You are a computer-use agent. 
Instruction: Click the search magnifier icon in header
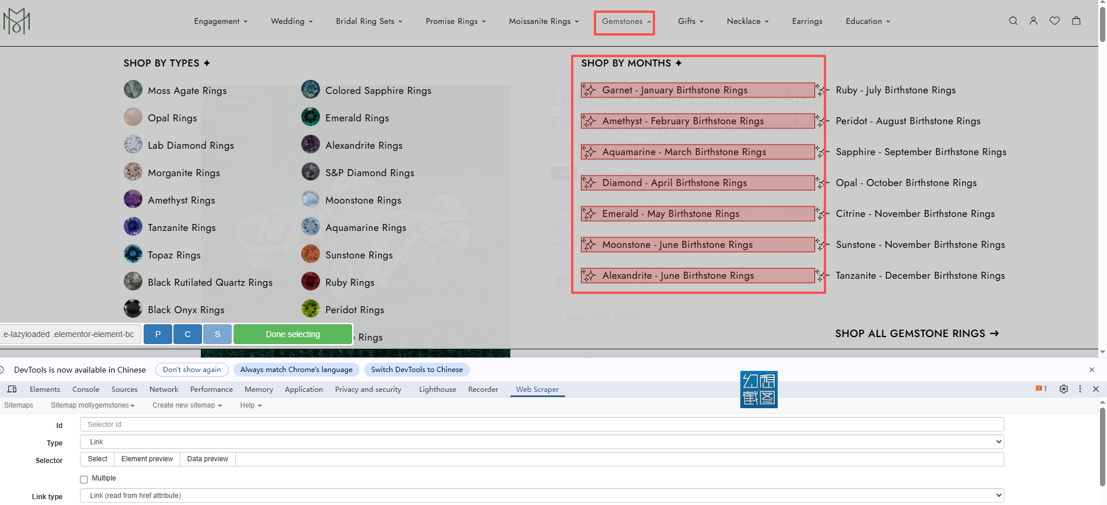(x=1013, y=21)
